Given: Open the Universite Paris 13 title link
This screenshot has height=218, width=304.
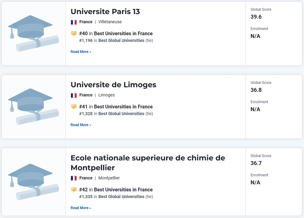Looking at the screenshot, I should click(105, 12).
